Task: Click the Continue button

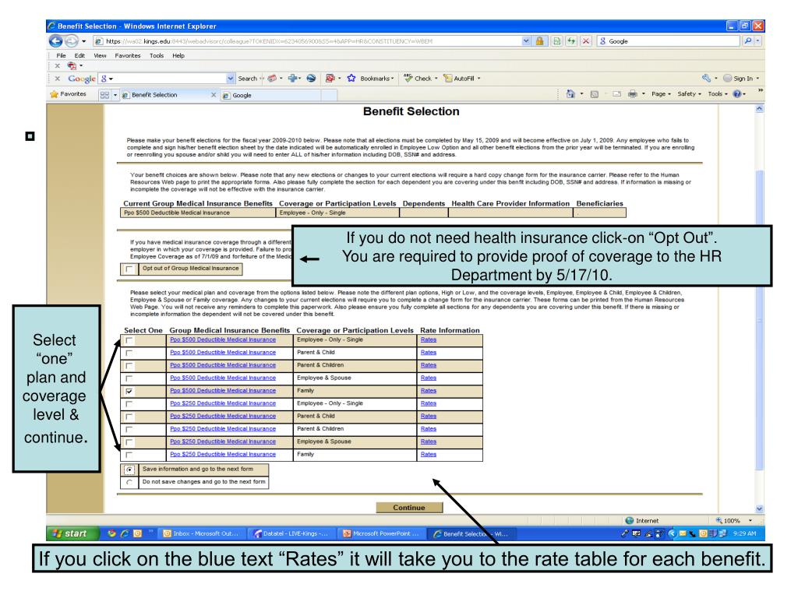Action: pyautogui.click(x=409, y=508)
